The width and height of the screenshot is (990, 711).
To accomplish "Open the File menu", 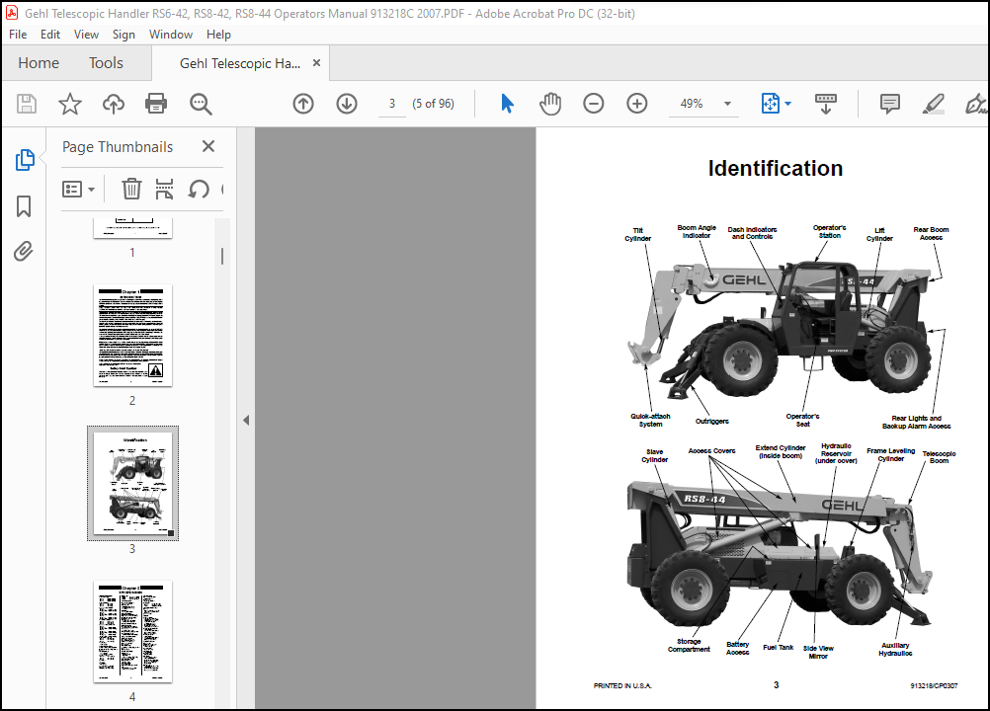I will coord(18,34).
